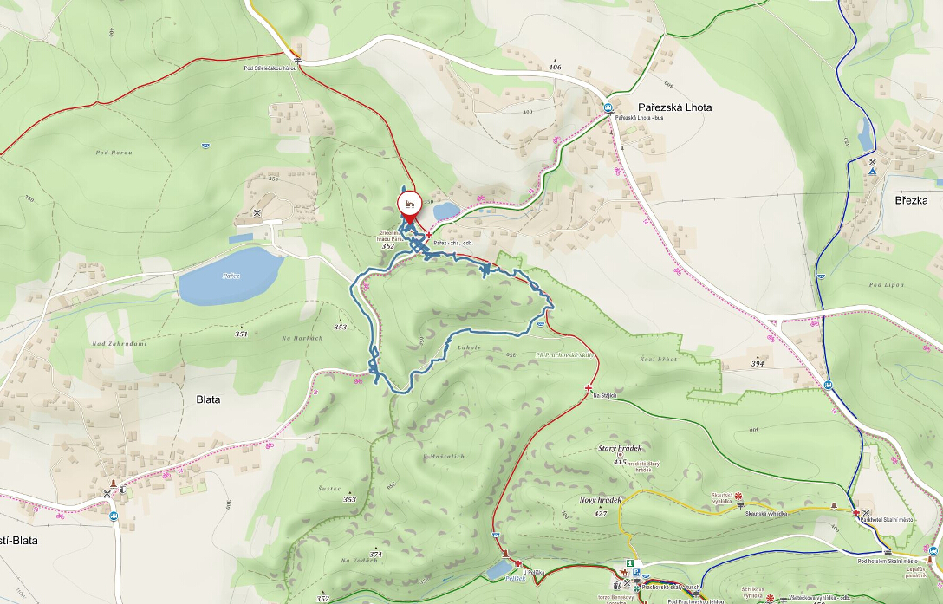The width and height of the screenshot is (943, 604).
Task: Click the spring icon near Pod Horou
Action: [x=206, y=145]
